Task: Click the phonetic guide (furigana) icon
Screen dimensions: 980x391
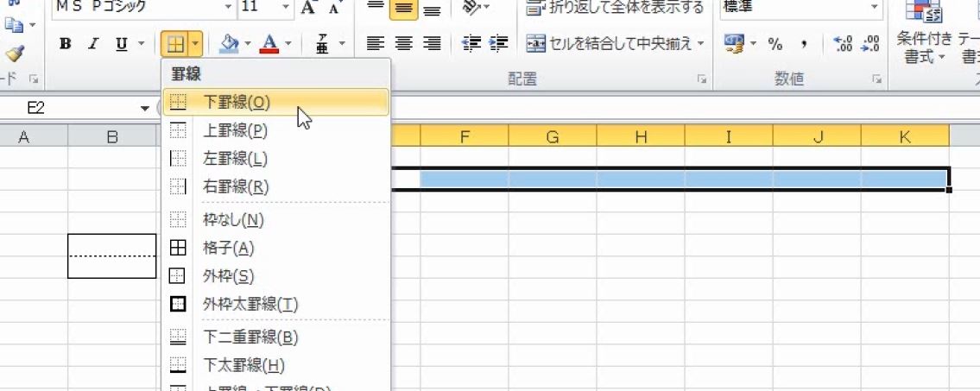Action: click(323, 44)
